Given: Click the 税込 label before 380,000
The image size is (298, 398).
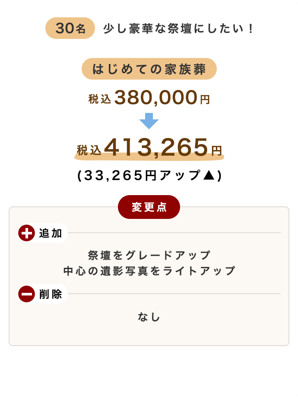Looking at the screenshot, I should 100,99.
